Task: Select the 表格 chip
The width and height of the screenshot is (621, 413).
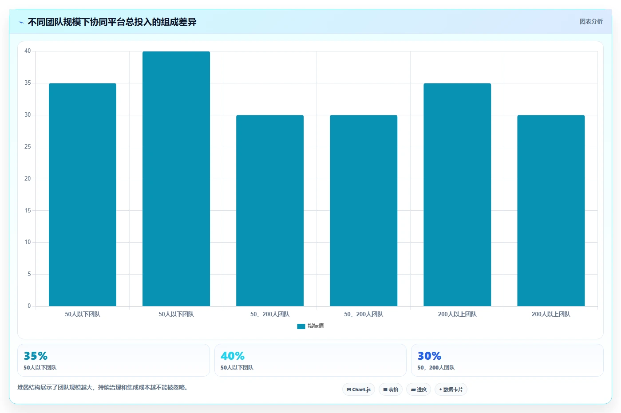Action: [391, 389]
